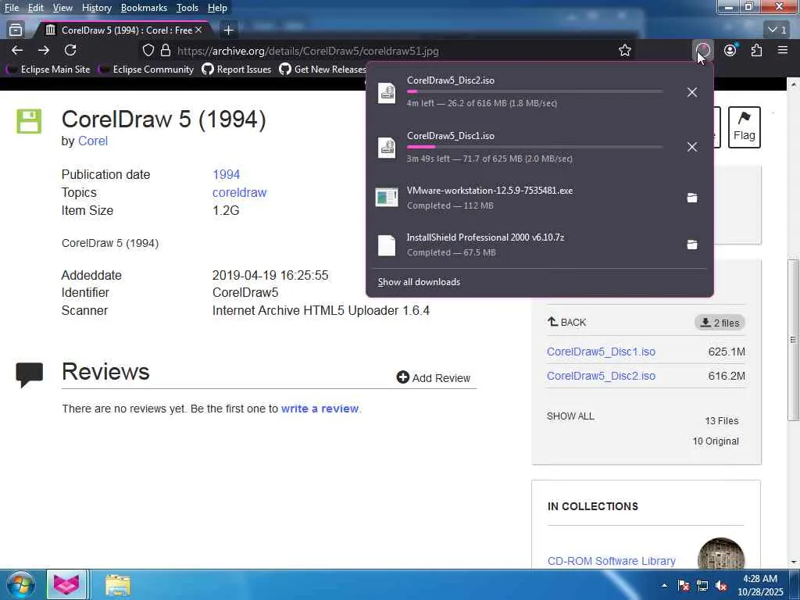Screen dimensions: 800x600
Task: Open the Bookmarks menu
Action: pos(144,8)
